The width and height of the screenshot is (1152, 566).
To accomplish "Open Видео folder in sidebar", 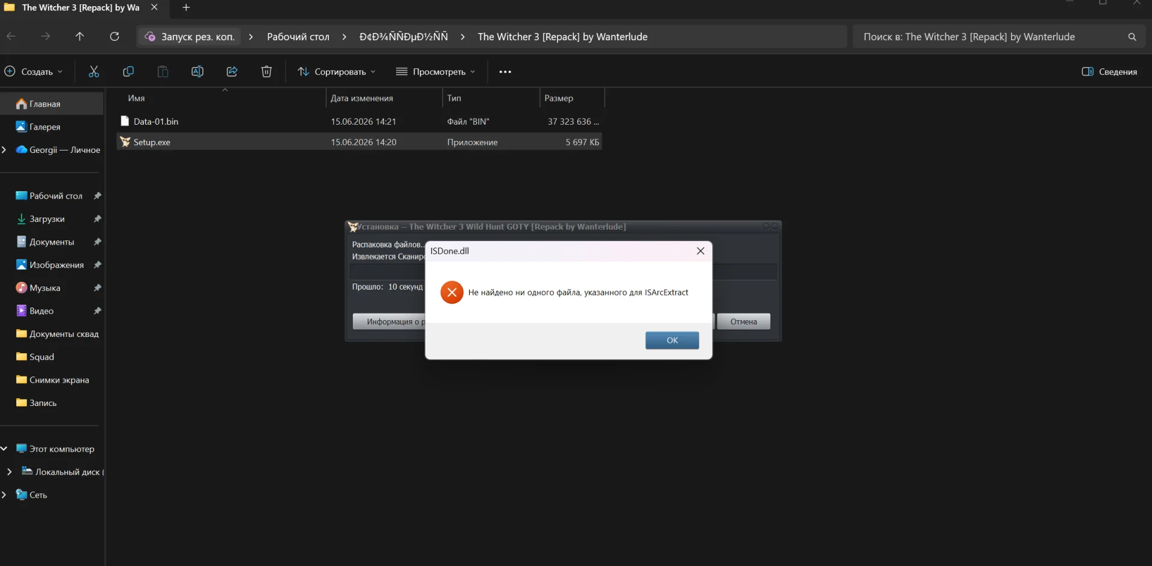I will (41, 311).
